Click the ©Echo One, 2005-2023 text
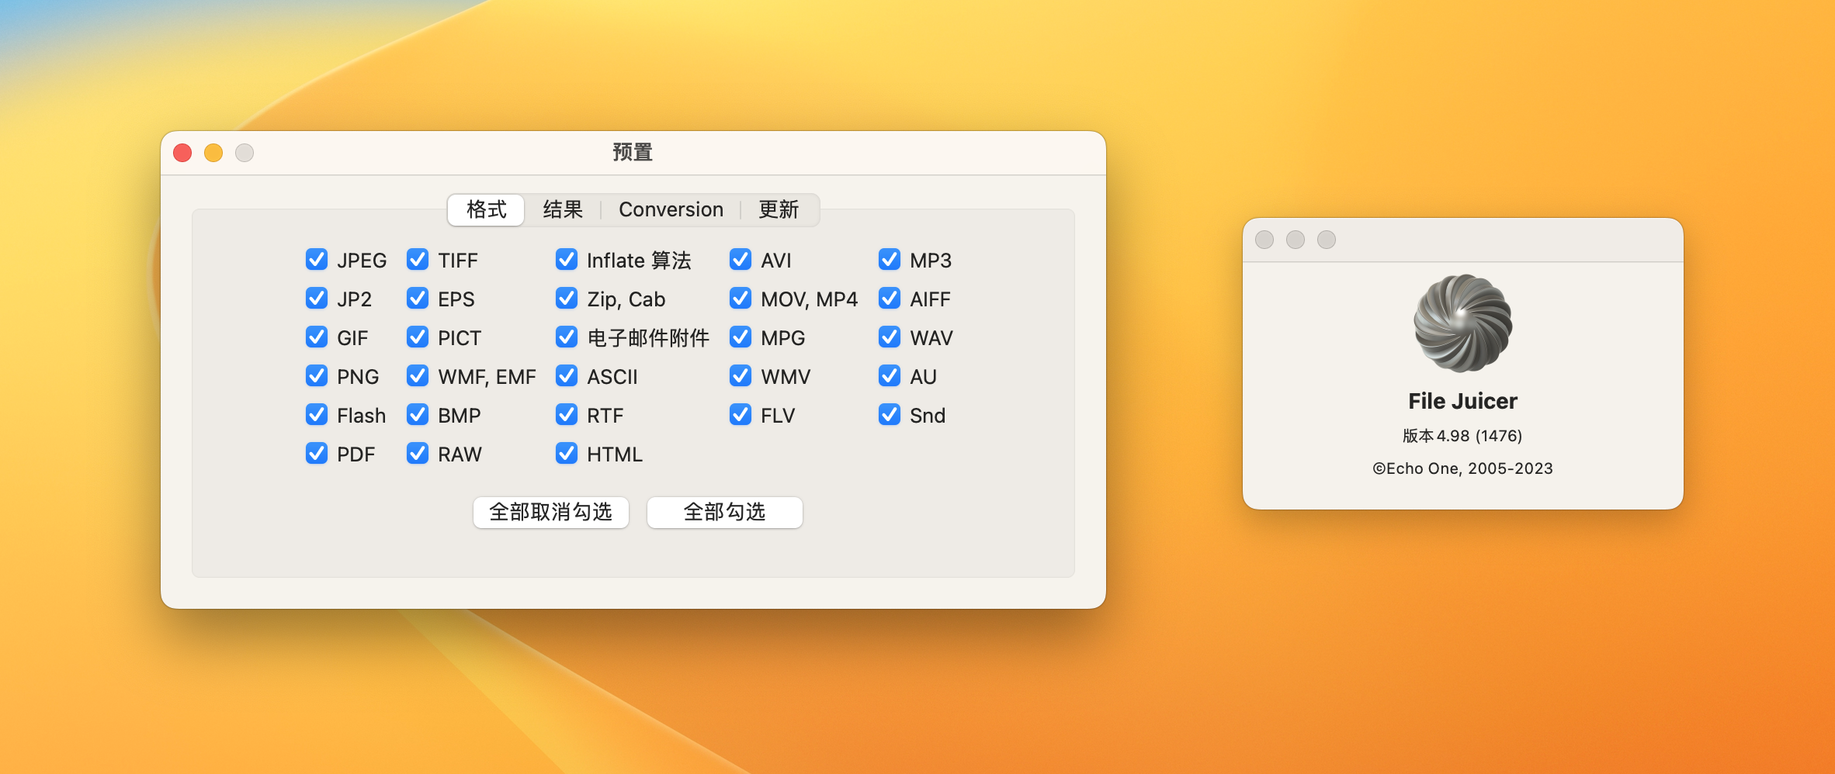Image resolution: width=1835 pixels, height=774 pixels. click(x=1462, y=468)
